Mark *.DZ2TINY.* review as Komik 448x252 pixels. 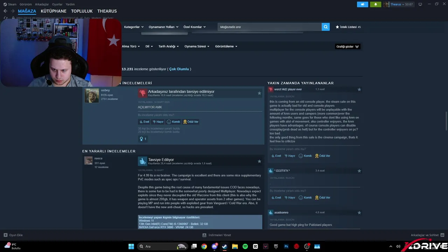[x=305, y=197]
